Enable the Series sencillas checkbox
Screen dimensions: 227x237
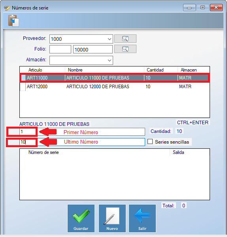click(150, 142)
